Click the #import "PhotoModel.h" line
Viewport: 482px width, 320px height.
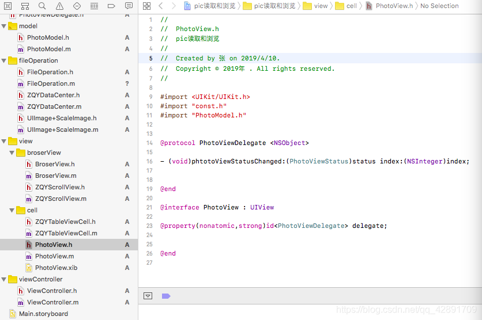203,115
